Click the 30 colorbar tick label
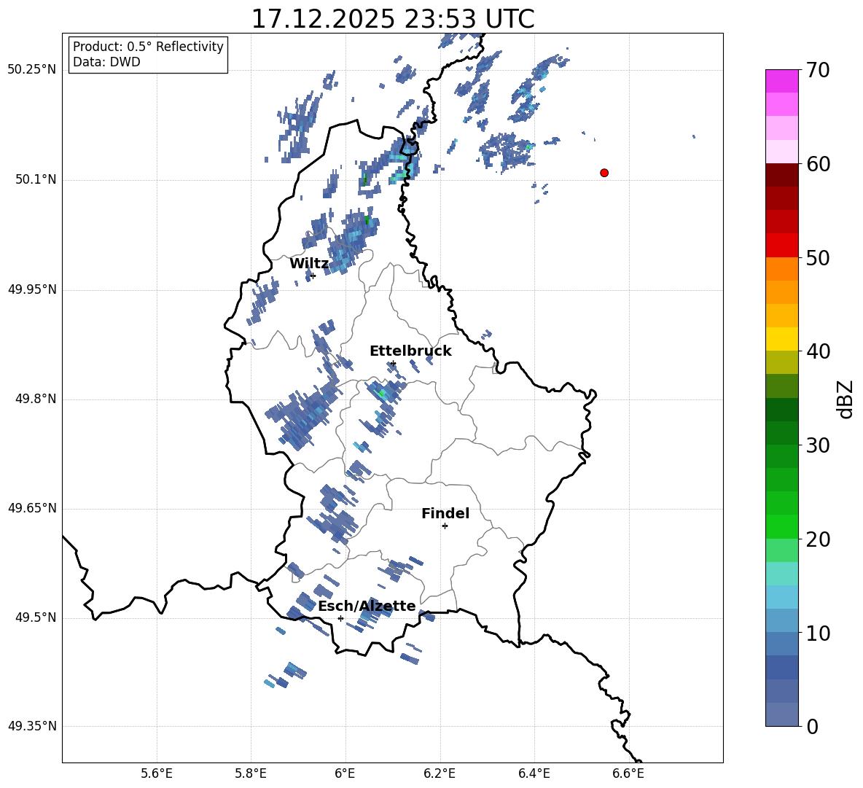This screenshot has width=863, height=788. pyautogui.click(x=818, y=445)
